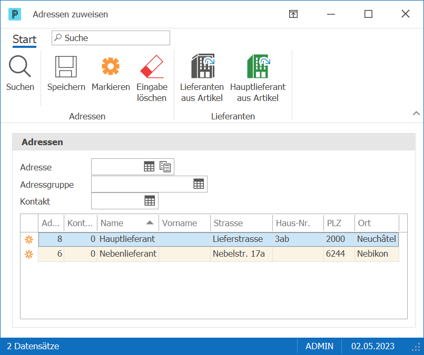Click the marker star on Nebenlieferant row
This screenshot has width=424, height=355.
click(x=29, y=255)
